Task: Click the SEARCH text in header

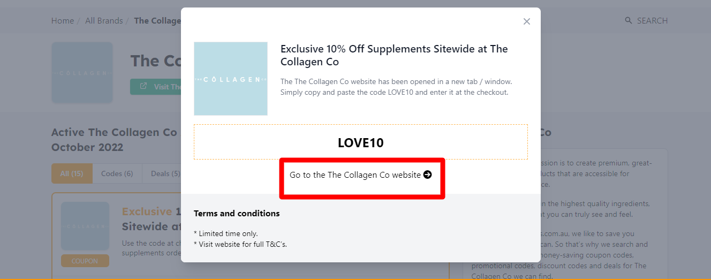Action: [652, 21]
